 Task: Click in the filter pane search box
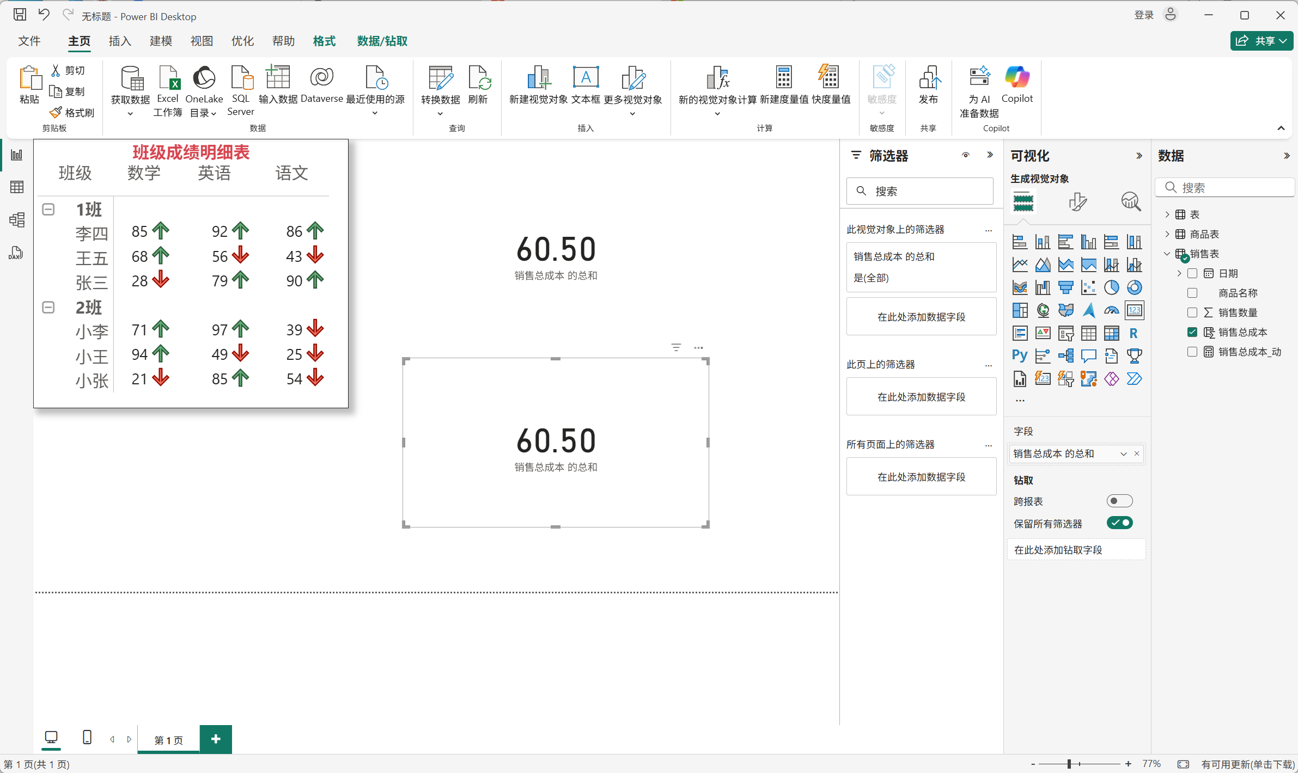[921, 191]
